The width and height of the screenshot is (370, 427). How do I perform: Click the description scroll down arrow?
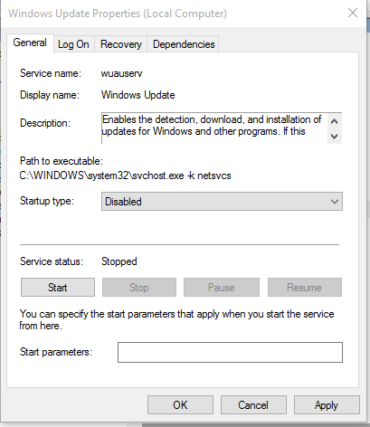(334, 137)
